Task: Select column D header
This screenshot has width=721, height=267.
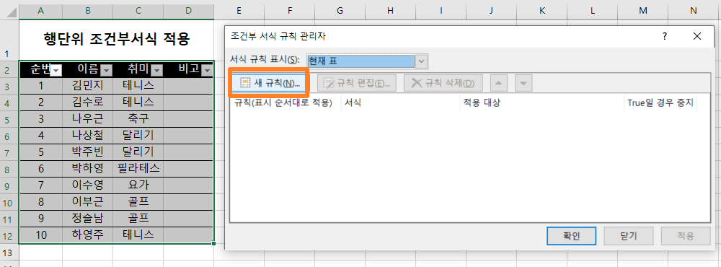Action: coord(188,11)
